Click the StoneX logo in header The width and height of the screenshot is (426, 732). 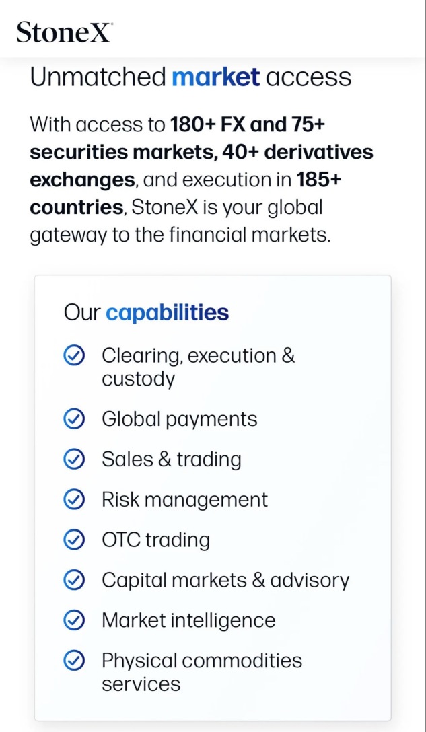point(65,32)
